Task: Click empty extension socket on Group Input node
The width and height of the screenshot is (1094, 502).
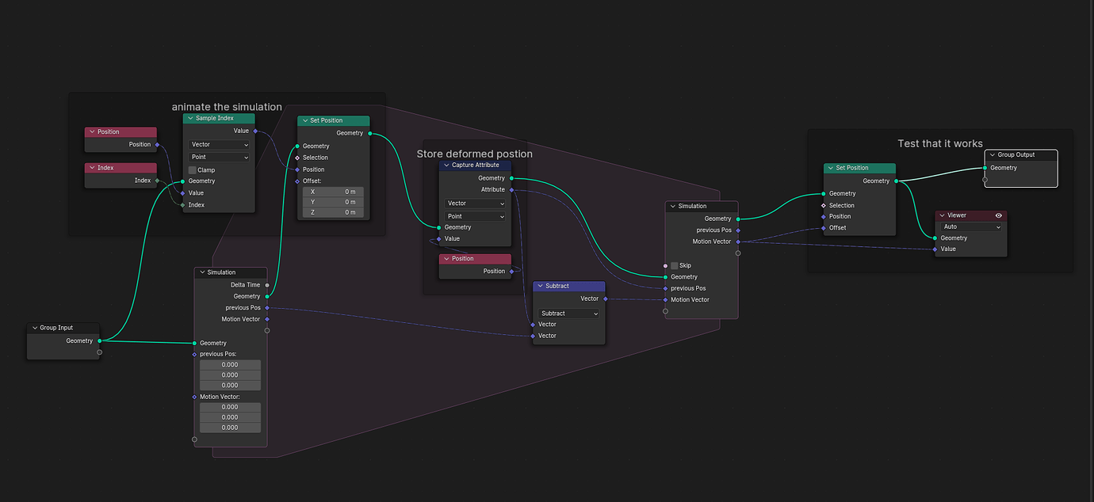Action: point(99,352)
